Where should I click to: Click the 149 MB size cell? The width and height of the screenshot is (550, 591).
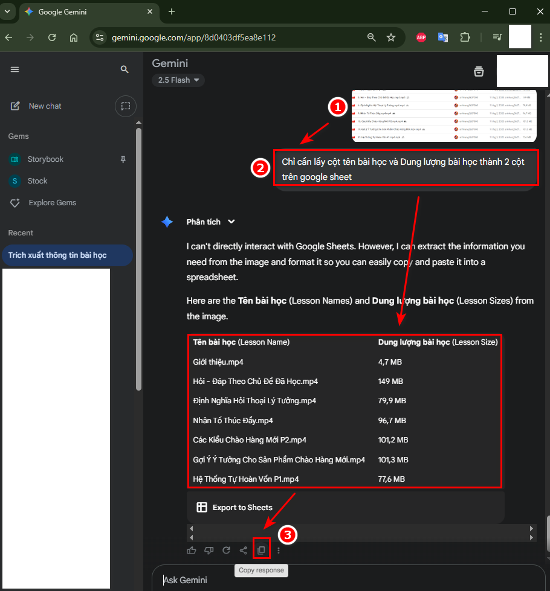tap(390, 382)
